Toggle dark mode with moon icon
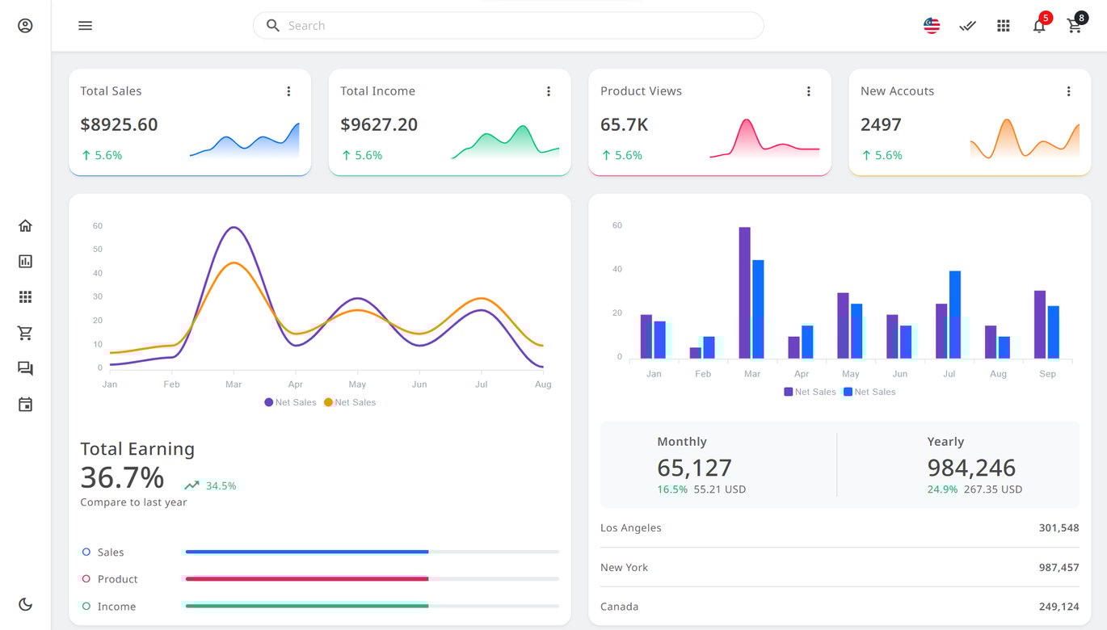 [25, 604]
